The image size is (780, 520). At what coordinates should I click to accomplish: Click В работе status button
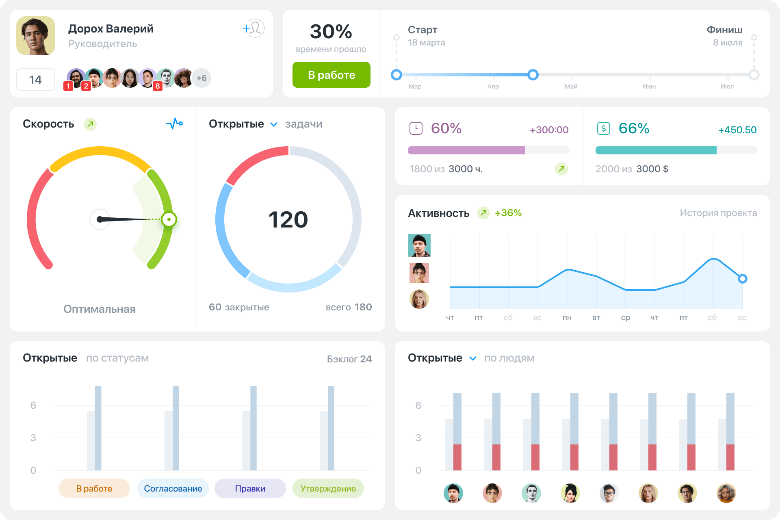coord(330,74)
